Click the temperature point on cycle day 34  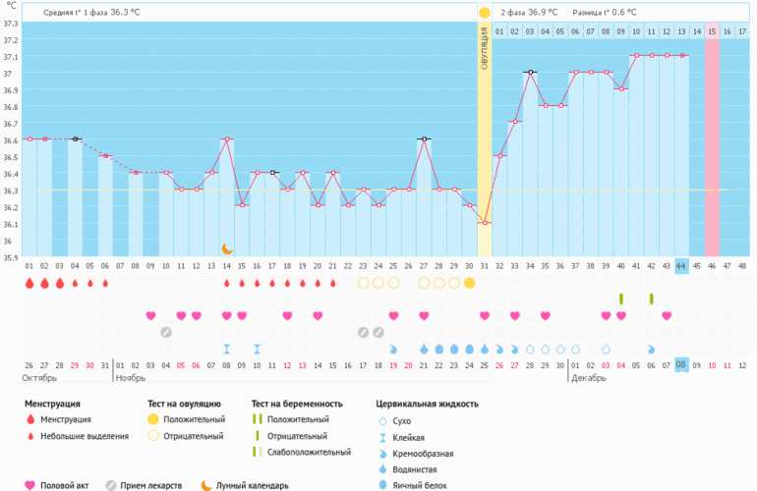(x=530, y=72)
